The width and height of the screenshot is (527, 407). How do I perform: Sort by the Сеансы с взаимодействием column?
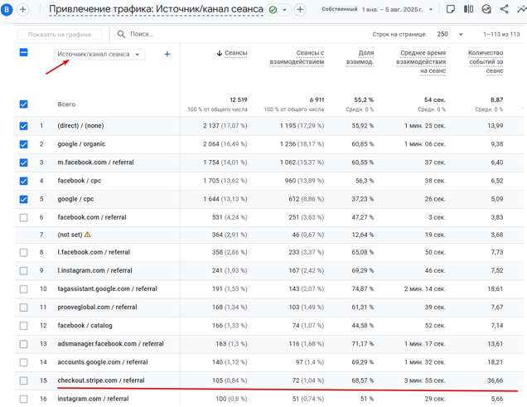(x=297, y=57)
